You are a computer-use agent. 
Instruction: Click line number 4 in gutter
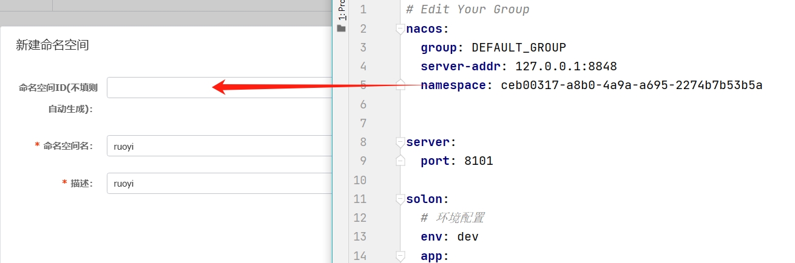(363, 66)
